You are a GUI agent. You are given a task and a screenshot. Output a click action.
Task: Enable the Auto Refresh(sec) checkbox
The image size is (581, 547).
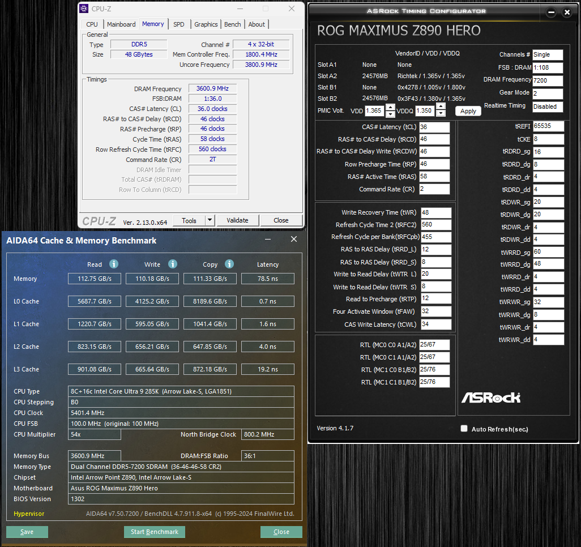pos(464,429)
